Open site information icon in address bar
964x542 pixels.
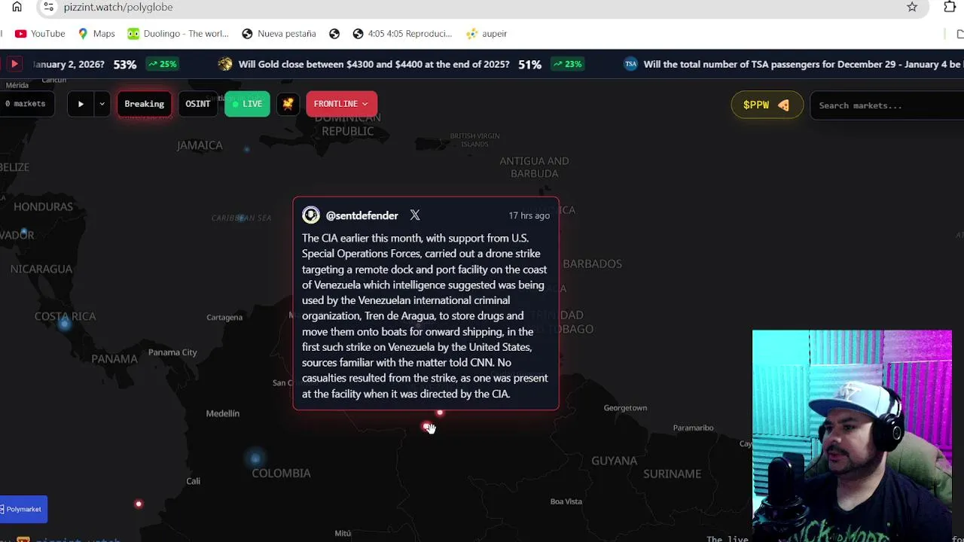48,7
